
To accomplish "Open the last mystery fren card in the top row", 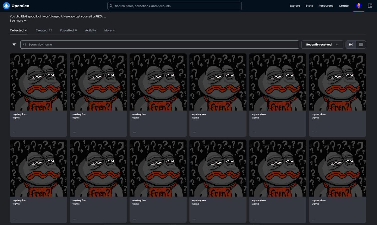I will 337,95.
